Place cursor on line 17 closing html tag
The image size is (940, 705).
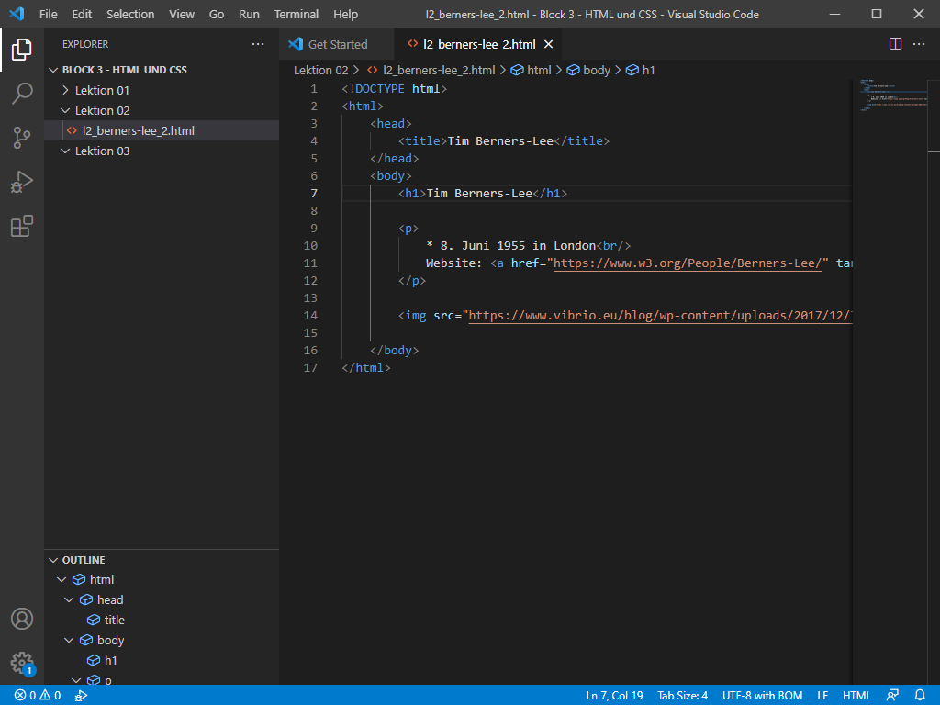365,367
